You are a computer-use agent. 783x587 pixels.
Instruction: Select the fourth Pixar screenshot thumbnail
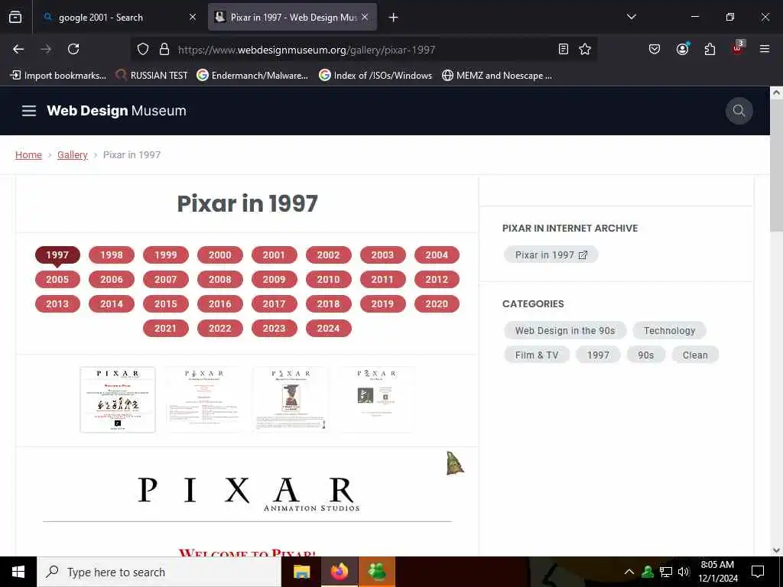(x=377, y=399)
